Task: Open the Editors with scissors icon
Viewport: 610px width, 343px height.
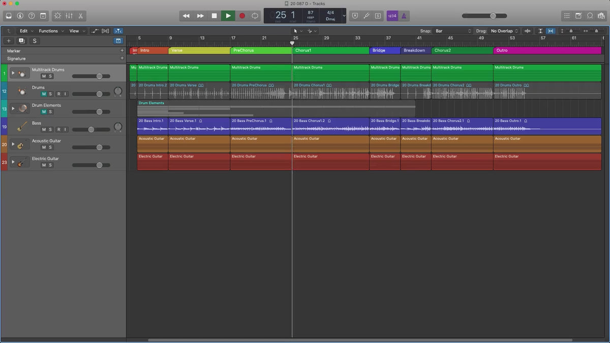Action: pyautogui.click(x=81, y=16)
